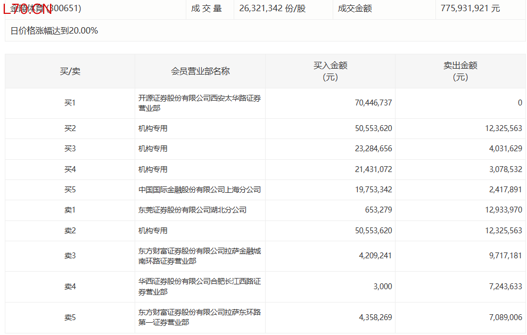Select the 卖5 row label
Screen dimensions: 527x335
(70, 317)
